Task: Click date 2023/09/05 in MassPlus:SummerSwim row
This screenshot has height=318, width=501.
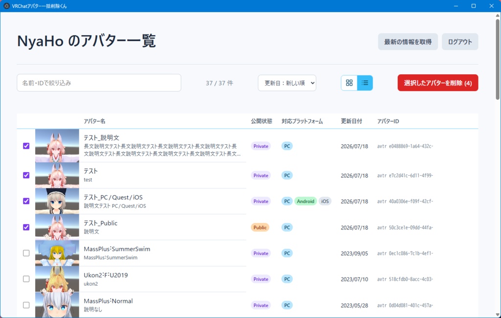Action: coord(354,253)
